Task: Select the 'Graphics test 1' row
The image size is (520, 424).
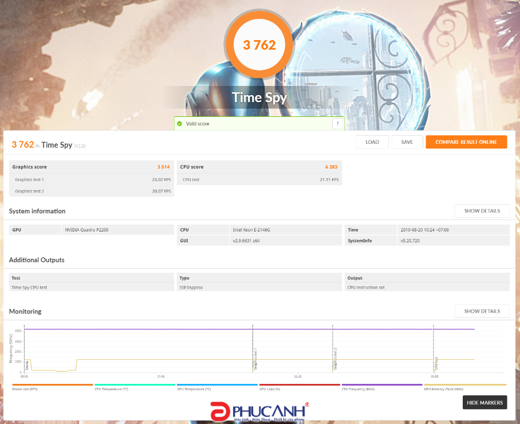Action: (x=92, y=179)
